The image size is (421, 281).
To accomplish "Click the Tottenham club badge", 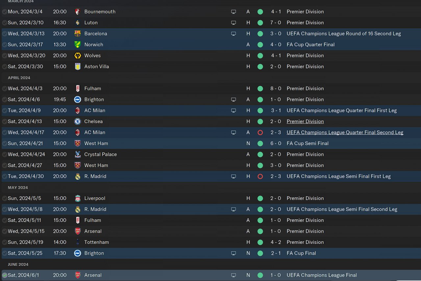I will point(78,242).
